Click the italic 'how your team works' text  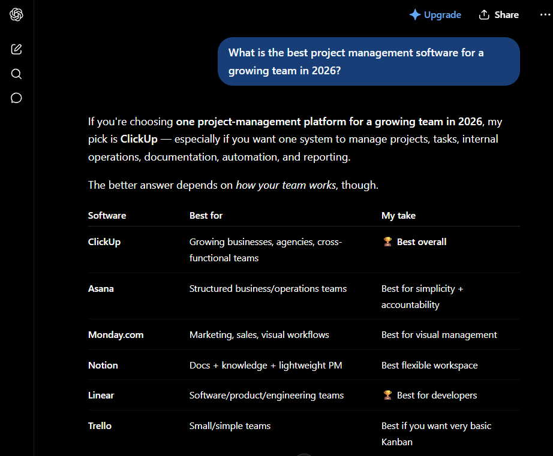(286, 185)
